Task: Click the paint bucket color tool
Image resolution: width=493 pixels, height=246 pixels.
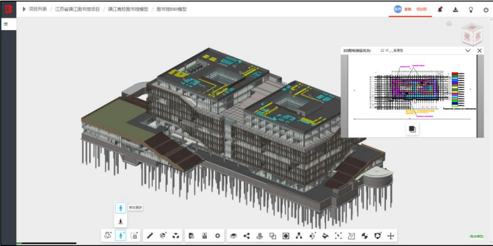Action: pos(326,235)
